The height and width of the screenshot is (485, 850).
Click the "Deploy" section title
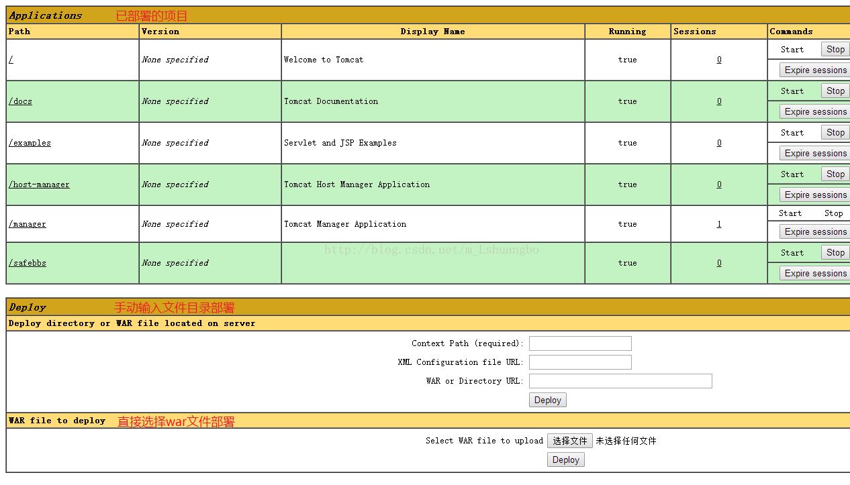click(28, 307)
